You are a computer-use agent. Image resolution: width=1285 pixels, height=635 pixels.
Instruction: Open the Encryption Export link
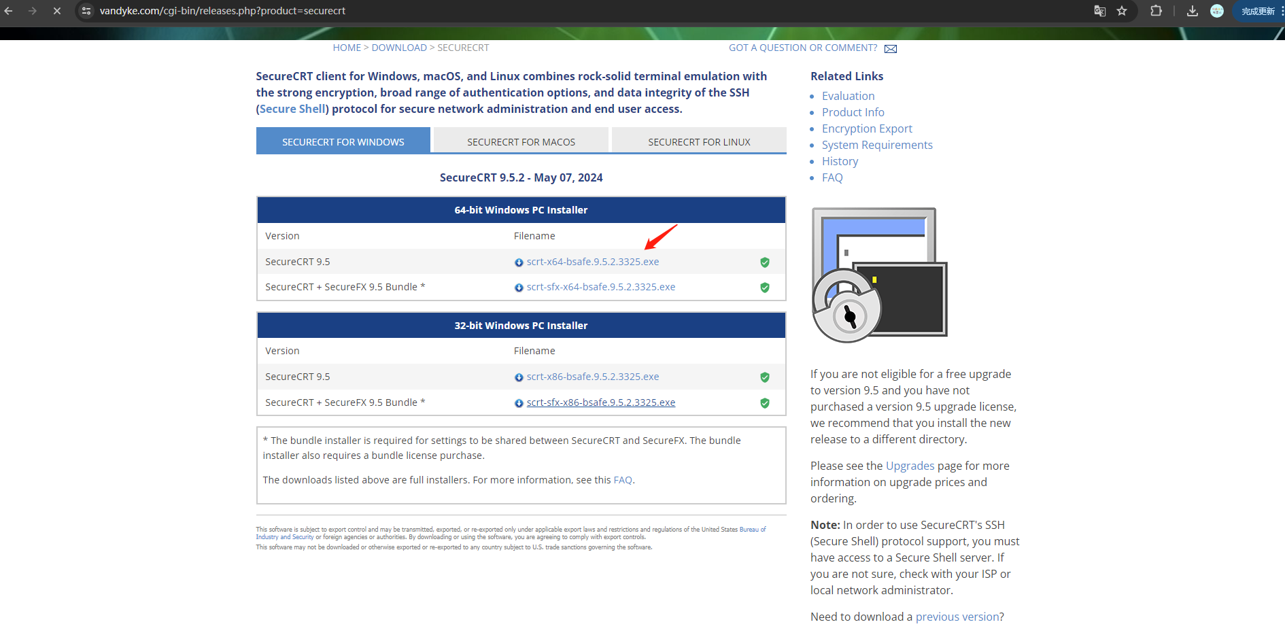(867, 128)
